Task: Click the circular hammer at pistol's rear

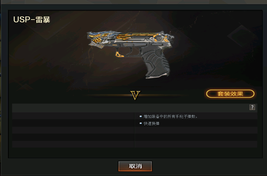Action: 159,38
